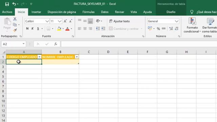
Task: Click Ajustar texto wrap text button
Action: (x=119, y=21)
